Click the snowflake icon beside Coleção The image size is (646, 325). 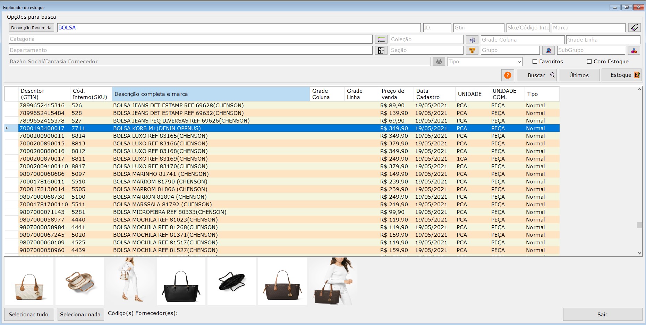pos(472,40)
